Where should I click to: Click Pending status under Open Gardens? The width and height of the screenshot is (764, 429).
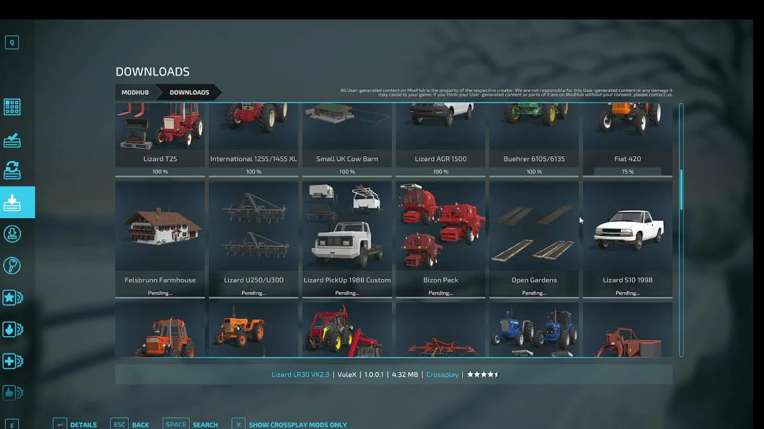pos(534,293)
